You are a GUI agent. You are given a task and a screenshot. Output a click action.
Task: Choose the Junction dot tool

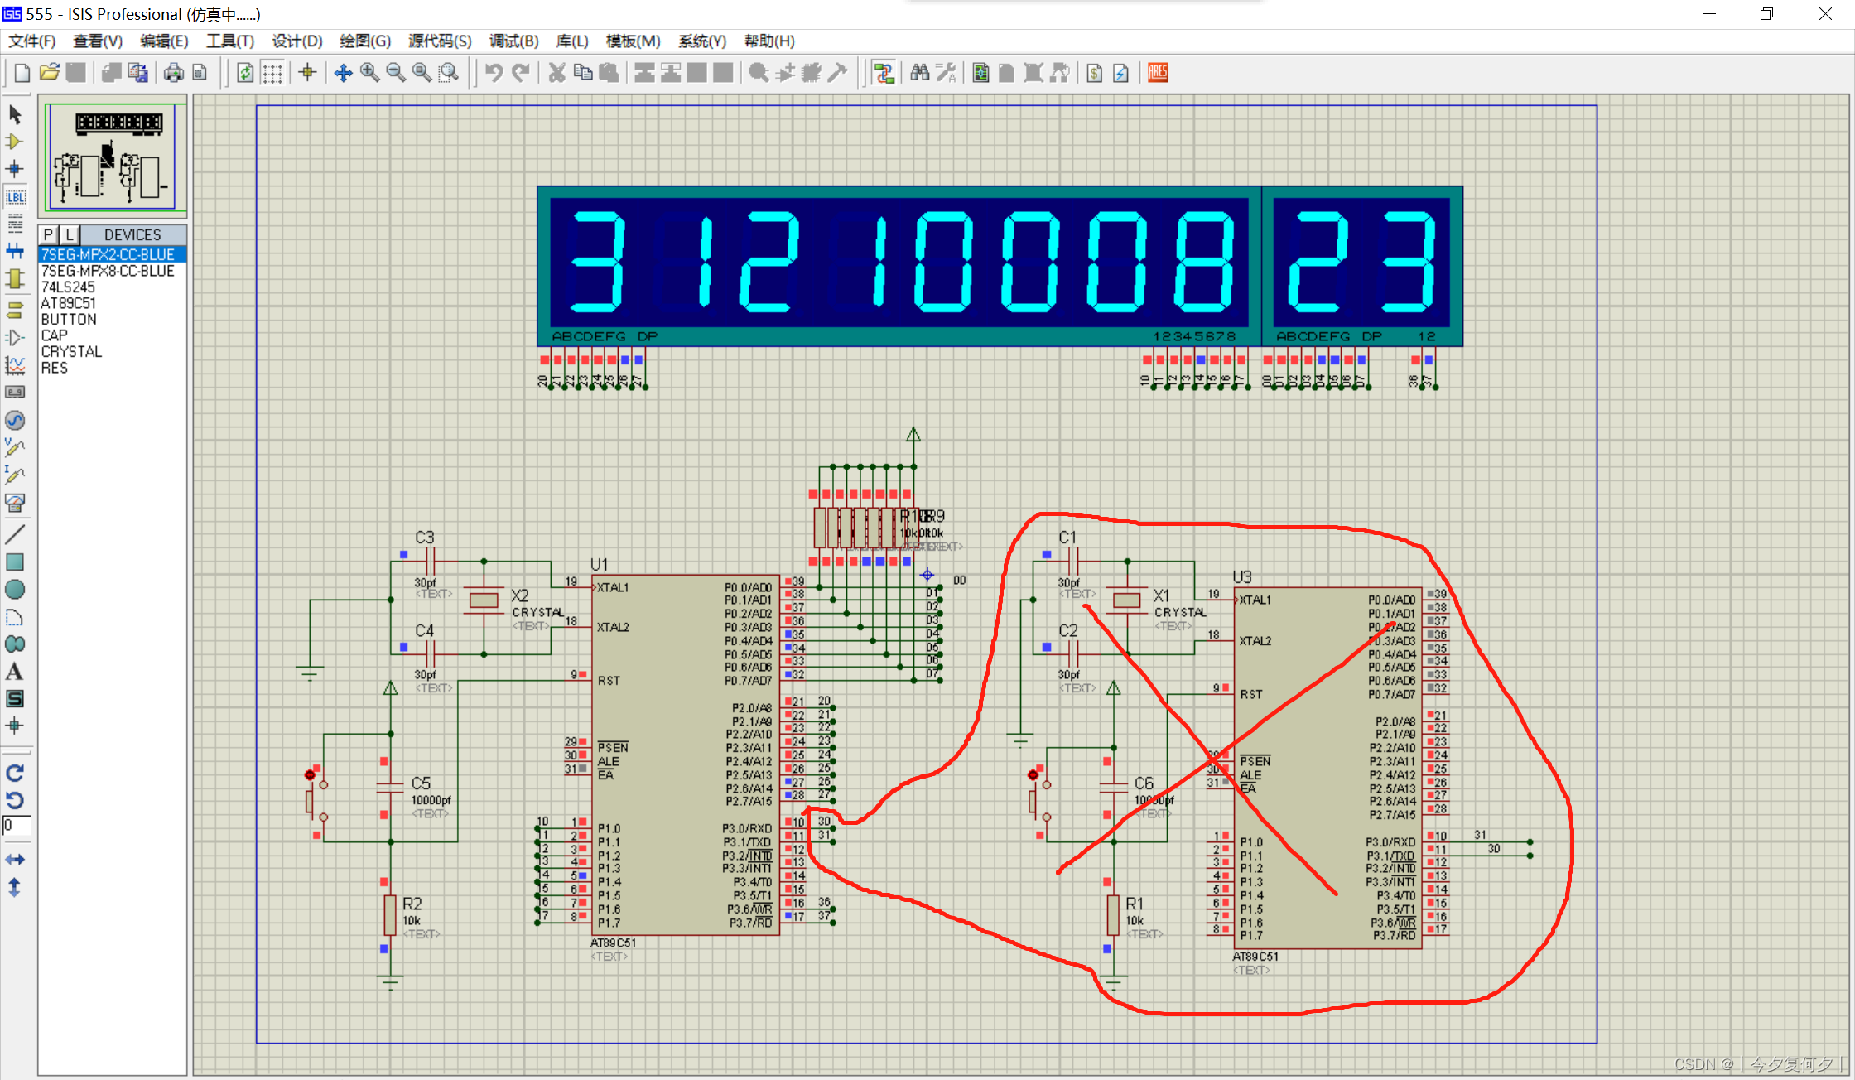(x=14, y=169)
